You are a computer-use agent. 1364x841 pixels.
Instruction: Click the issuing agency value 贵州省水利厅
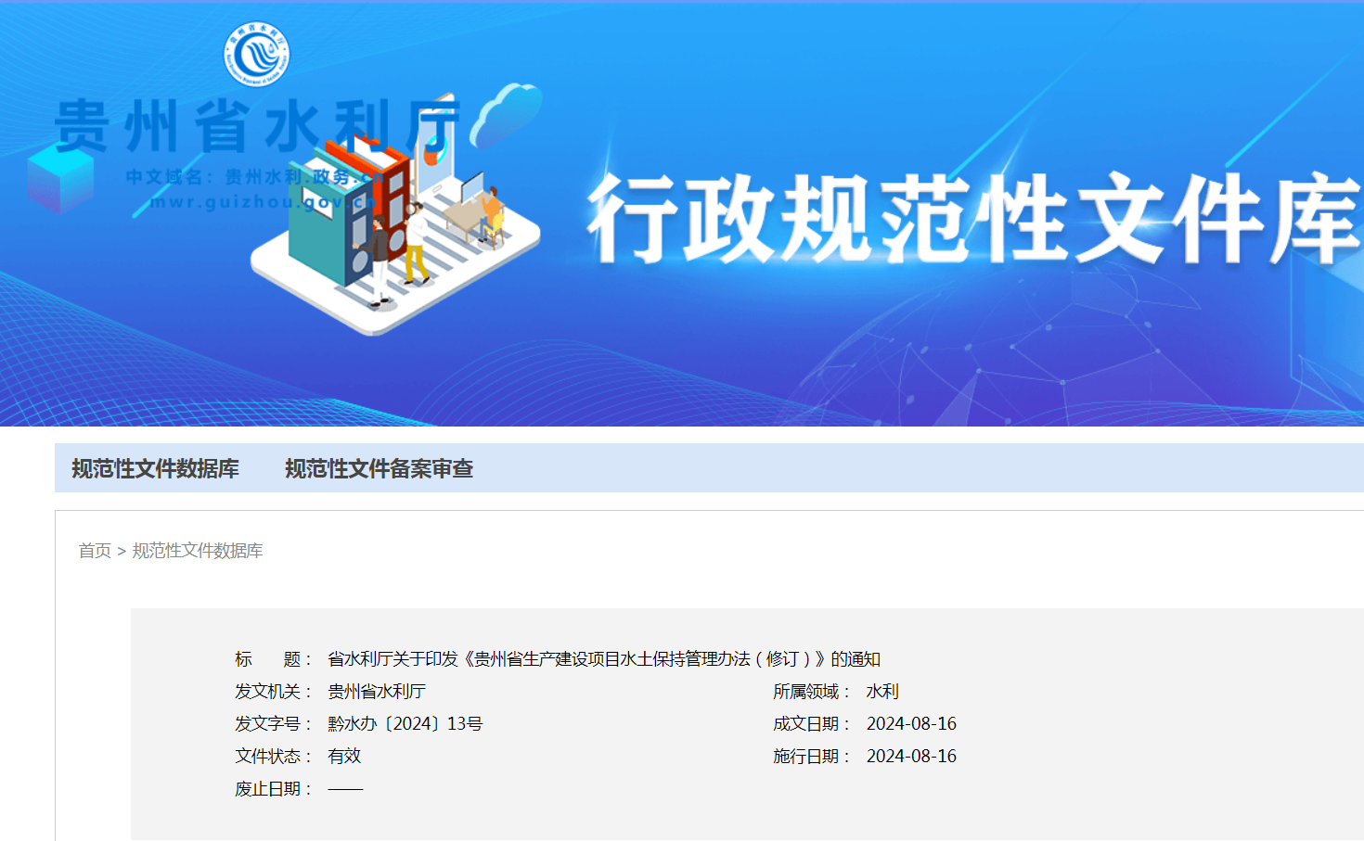point(377,692)
